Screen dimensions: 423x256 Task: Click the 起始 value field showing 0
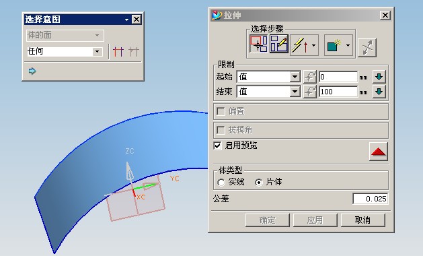(x=338, y=77)
